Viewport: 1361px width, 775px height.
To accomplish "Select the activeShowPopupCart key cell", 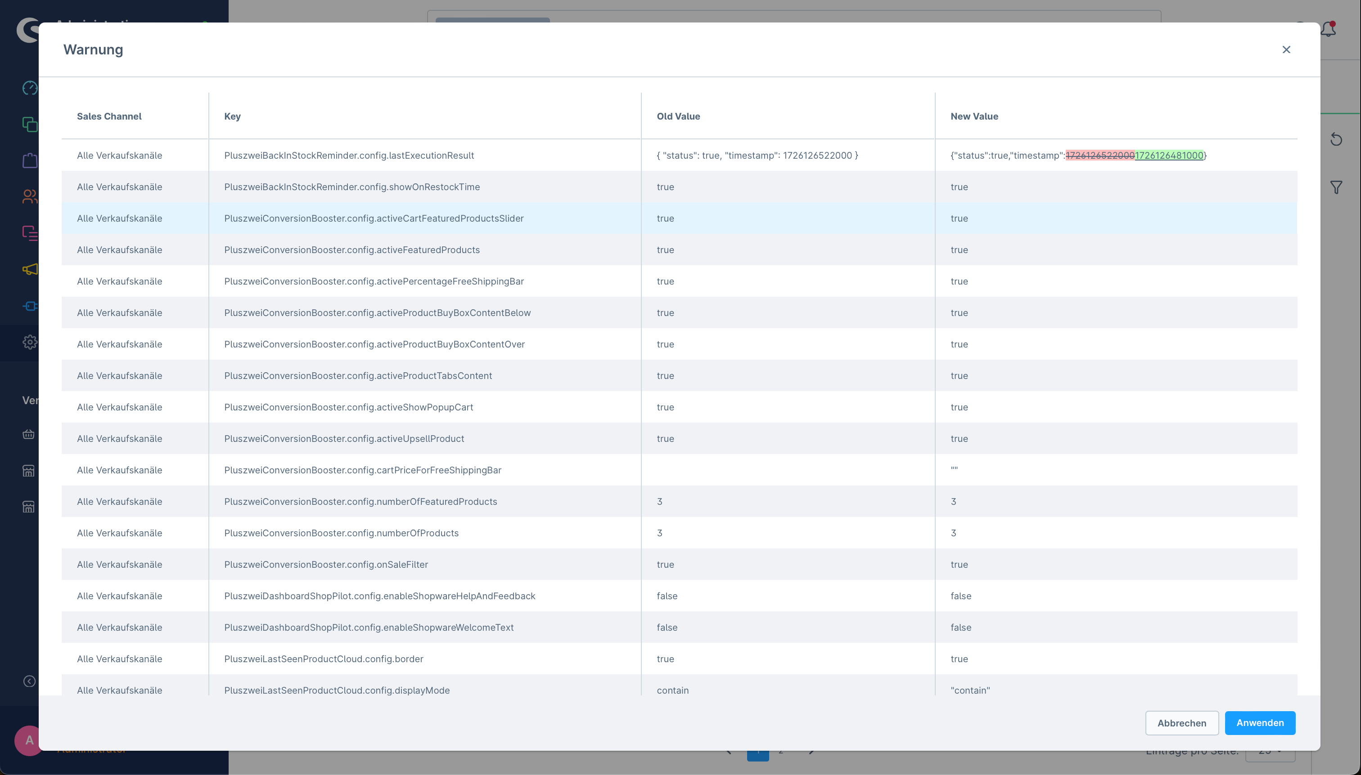I will [x=425, y=407].
